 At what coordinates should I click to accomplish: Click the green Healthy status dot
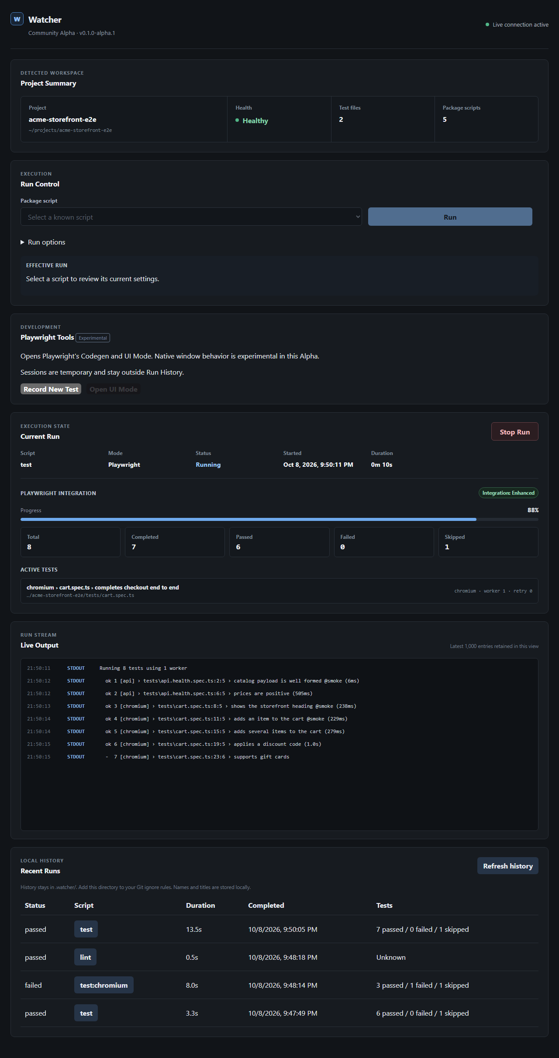(237, 121)
